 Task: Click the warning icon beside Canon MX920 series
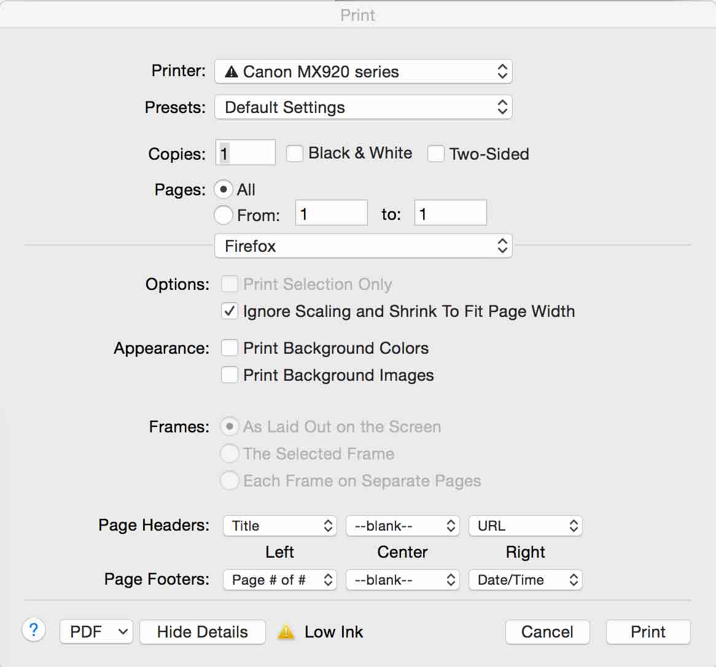pos(232,71)
